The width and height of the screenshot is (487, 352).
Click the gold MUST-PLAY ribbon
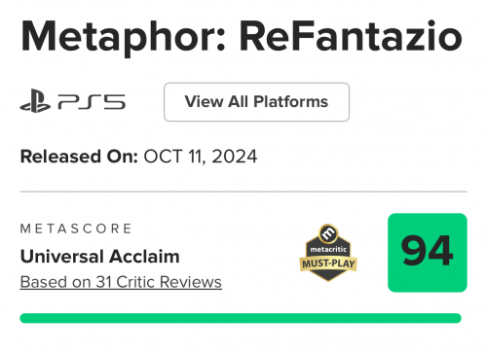click(328, 264)
